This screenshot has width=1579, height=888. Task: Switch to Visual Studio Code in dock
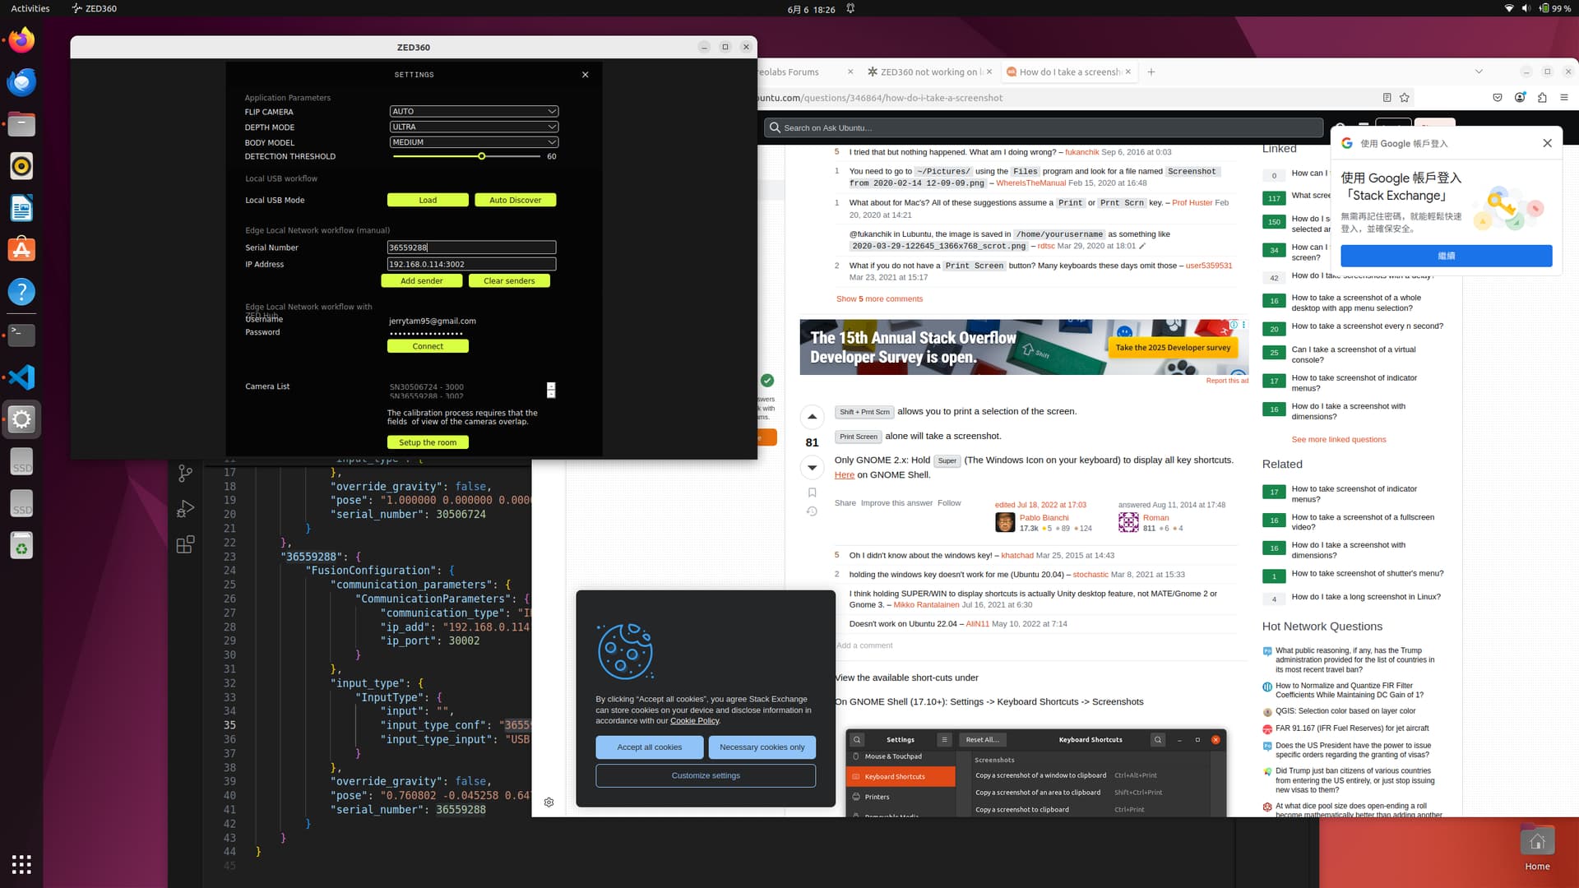click(x=22, y=377)
